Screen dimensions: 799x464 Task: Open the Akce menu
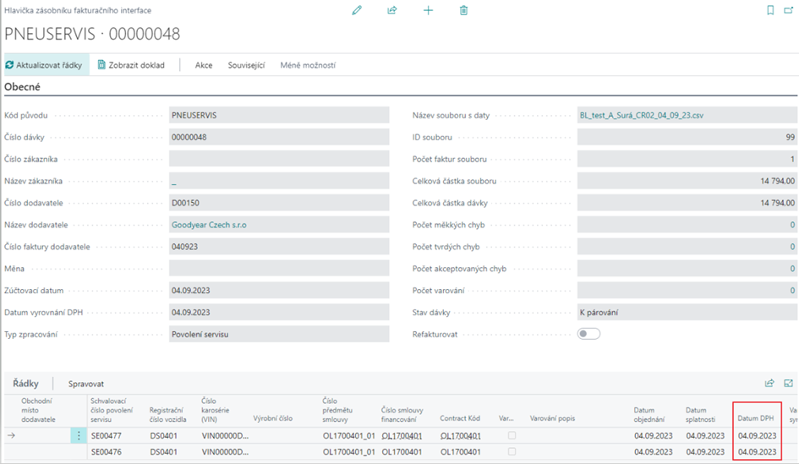click(x=204, y=65)
